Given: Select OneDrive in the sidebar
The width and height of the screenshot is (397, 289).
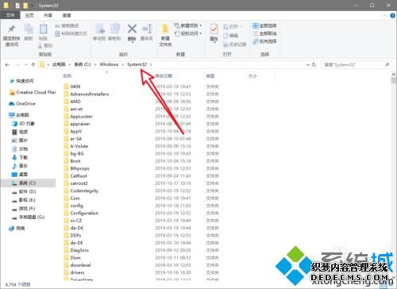Looking at the screenshot, I should (22, 103).
